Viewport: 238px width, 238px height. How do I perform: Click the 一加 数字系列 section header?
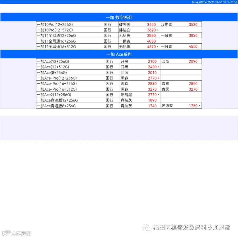[119, 17]
